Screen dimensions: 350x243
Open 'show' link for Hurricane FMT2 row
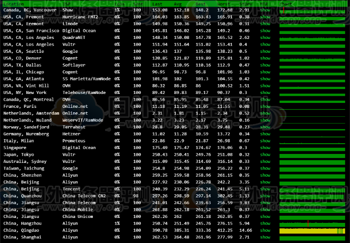(265, 17)
